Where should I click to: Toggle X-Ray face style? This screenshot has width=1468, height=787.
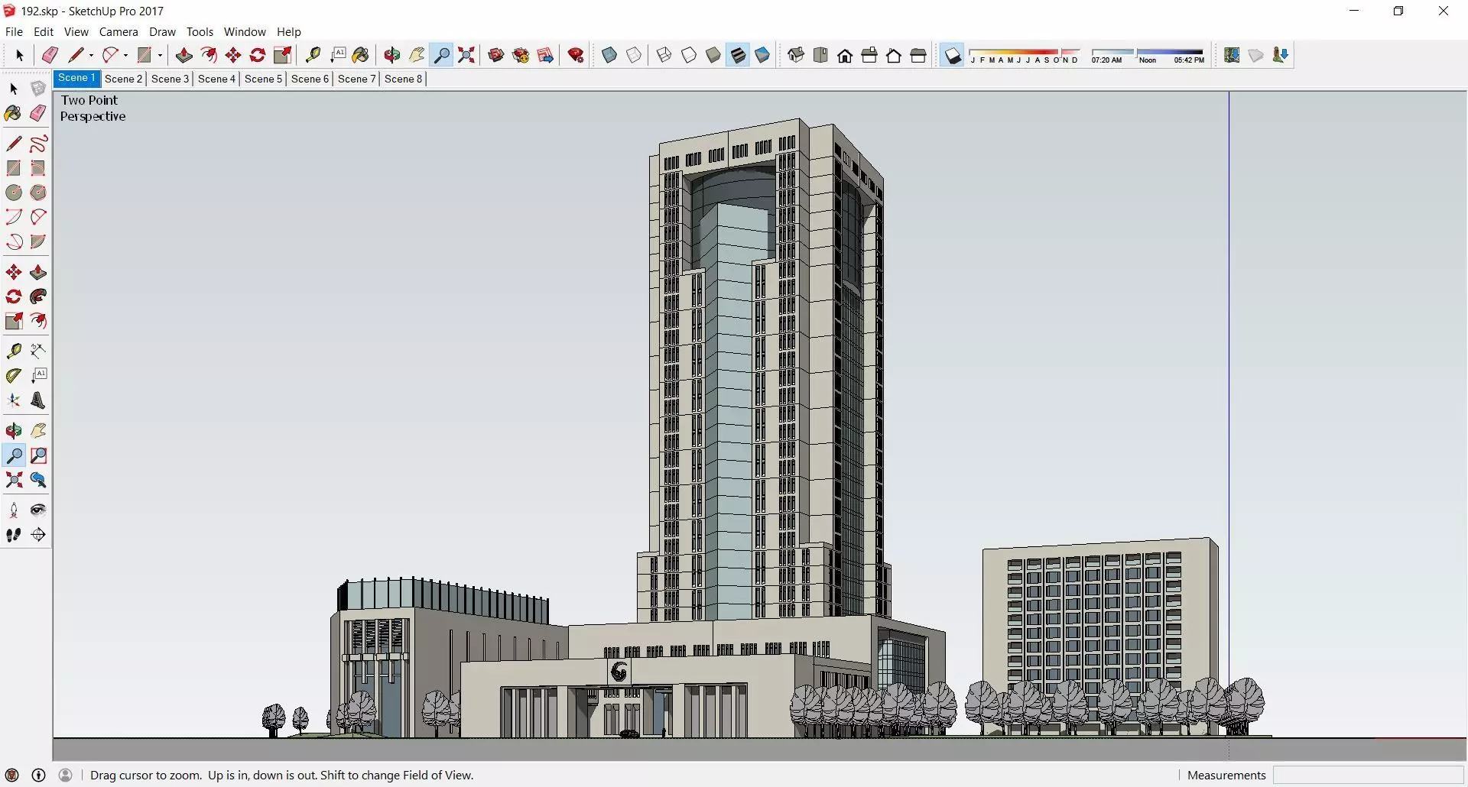(x=609, y=55)
